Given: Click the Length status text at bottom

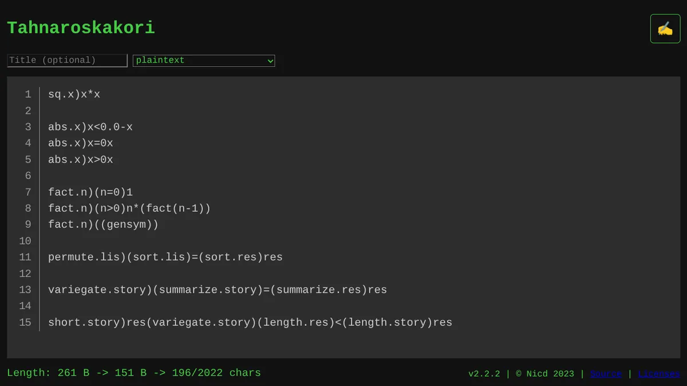Looking at the screenshot, I should point(134,373).
